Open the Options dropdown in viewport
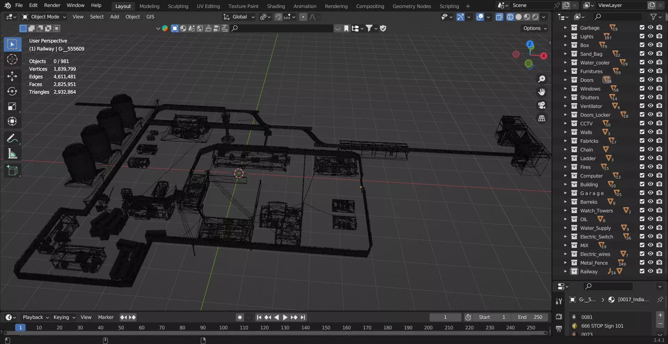The width and height of the screenshot is (668, 344). [535, 28]
